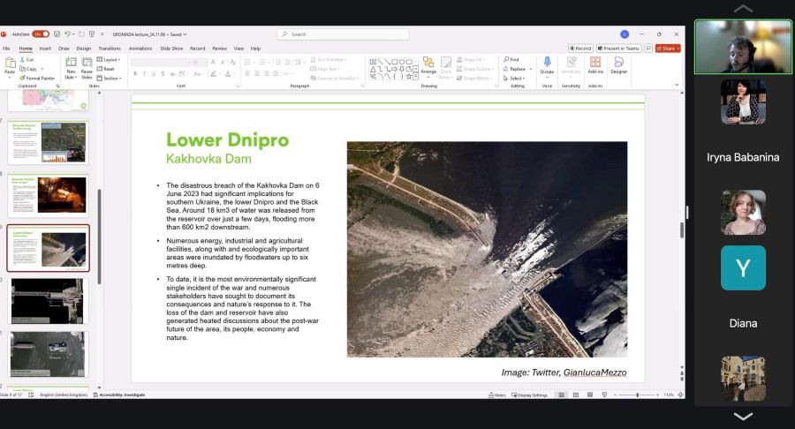Open the font name combo box
The image size is (795, 429).
point(160,62)
